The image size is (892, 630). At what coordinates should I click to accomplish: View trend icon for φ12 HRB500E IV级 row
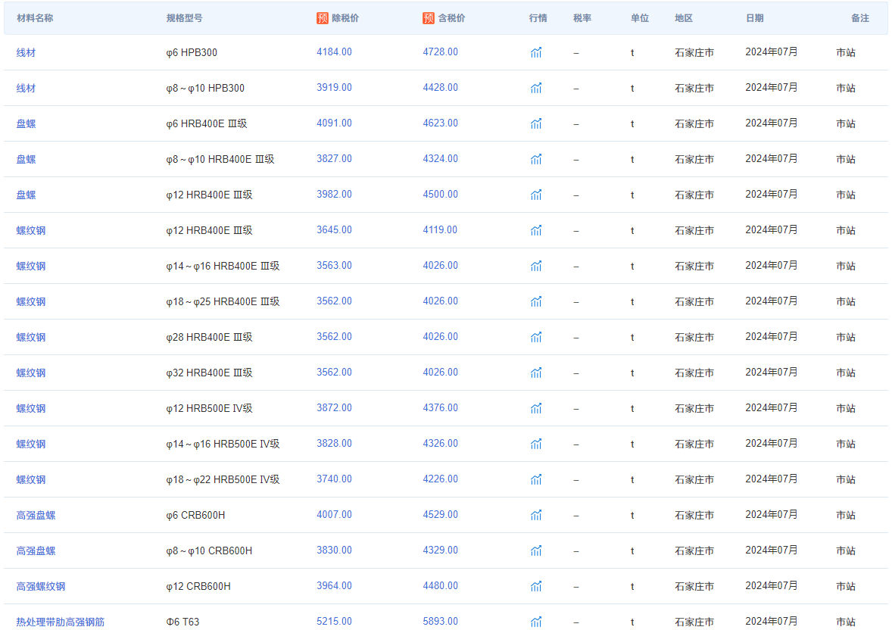point(536,408)
